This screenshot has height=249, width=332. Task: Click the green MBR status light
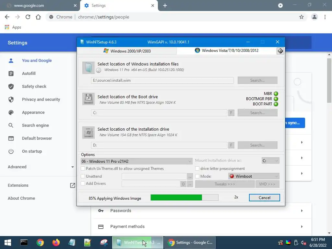click(276, 94)
